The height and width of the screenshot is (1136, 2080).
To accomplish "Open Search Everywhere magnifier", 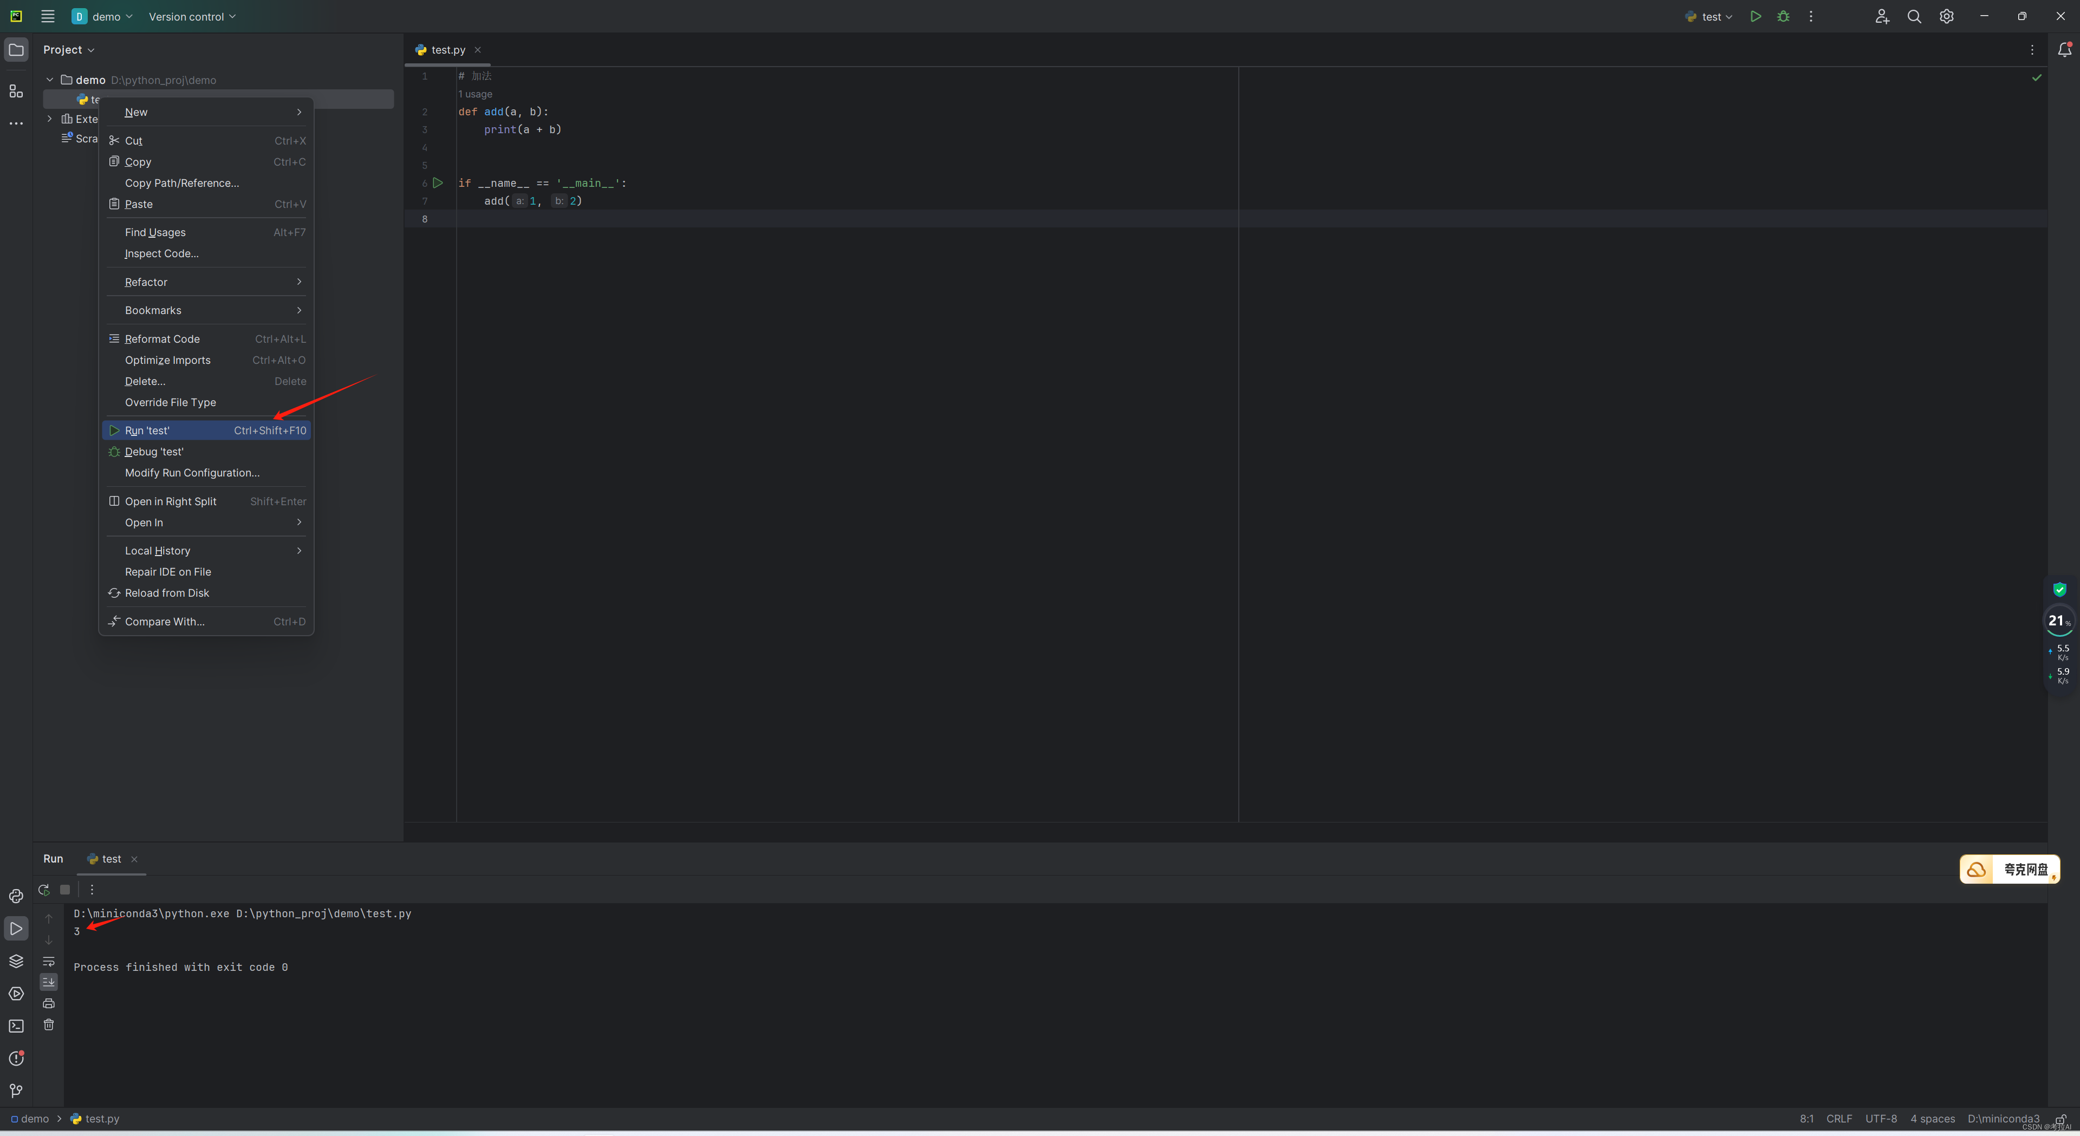I will (x=1914, y=16).
